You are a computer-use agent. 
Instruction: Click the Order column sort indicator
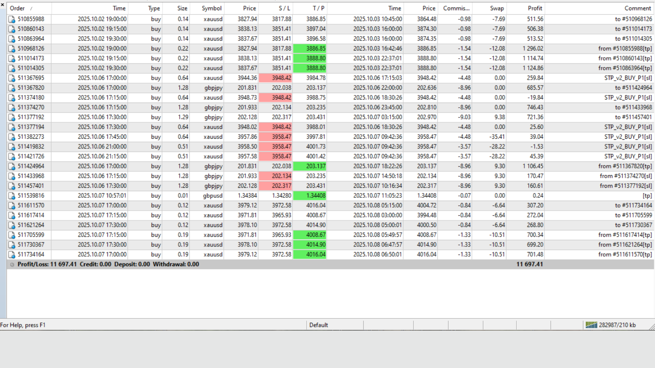[31, 8]
